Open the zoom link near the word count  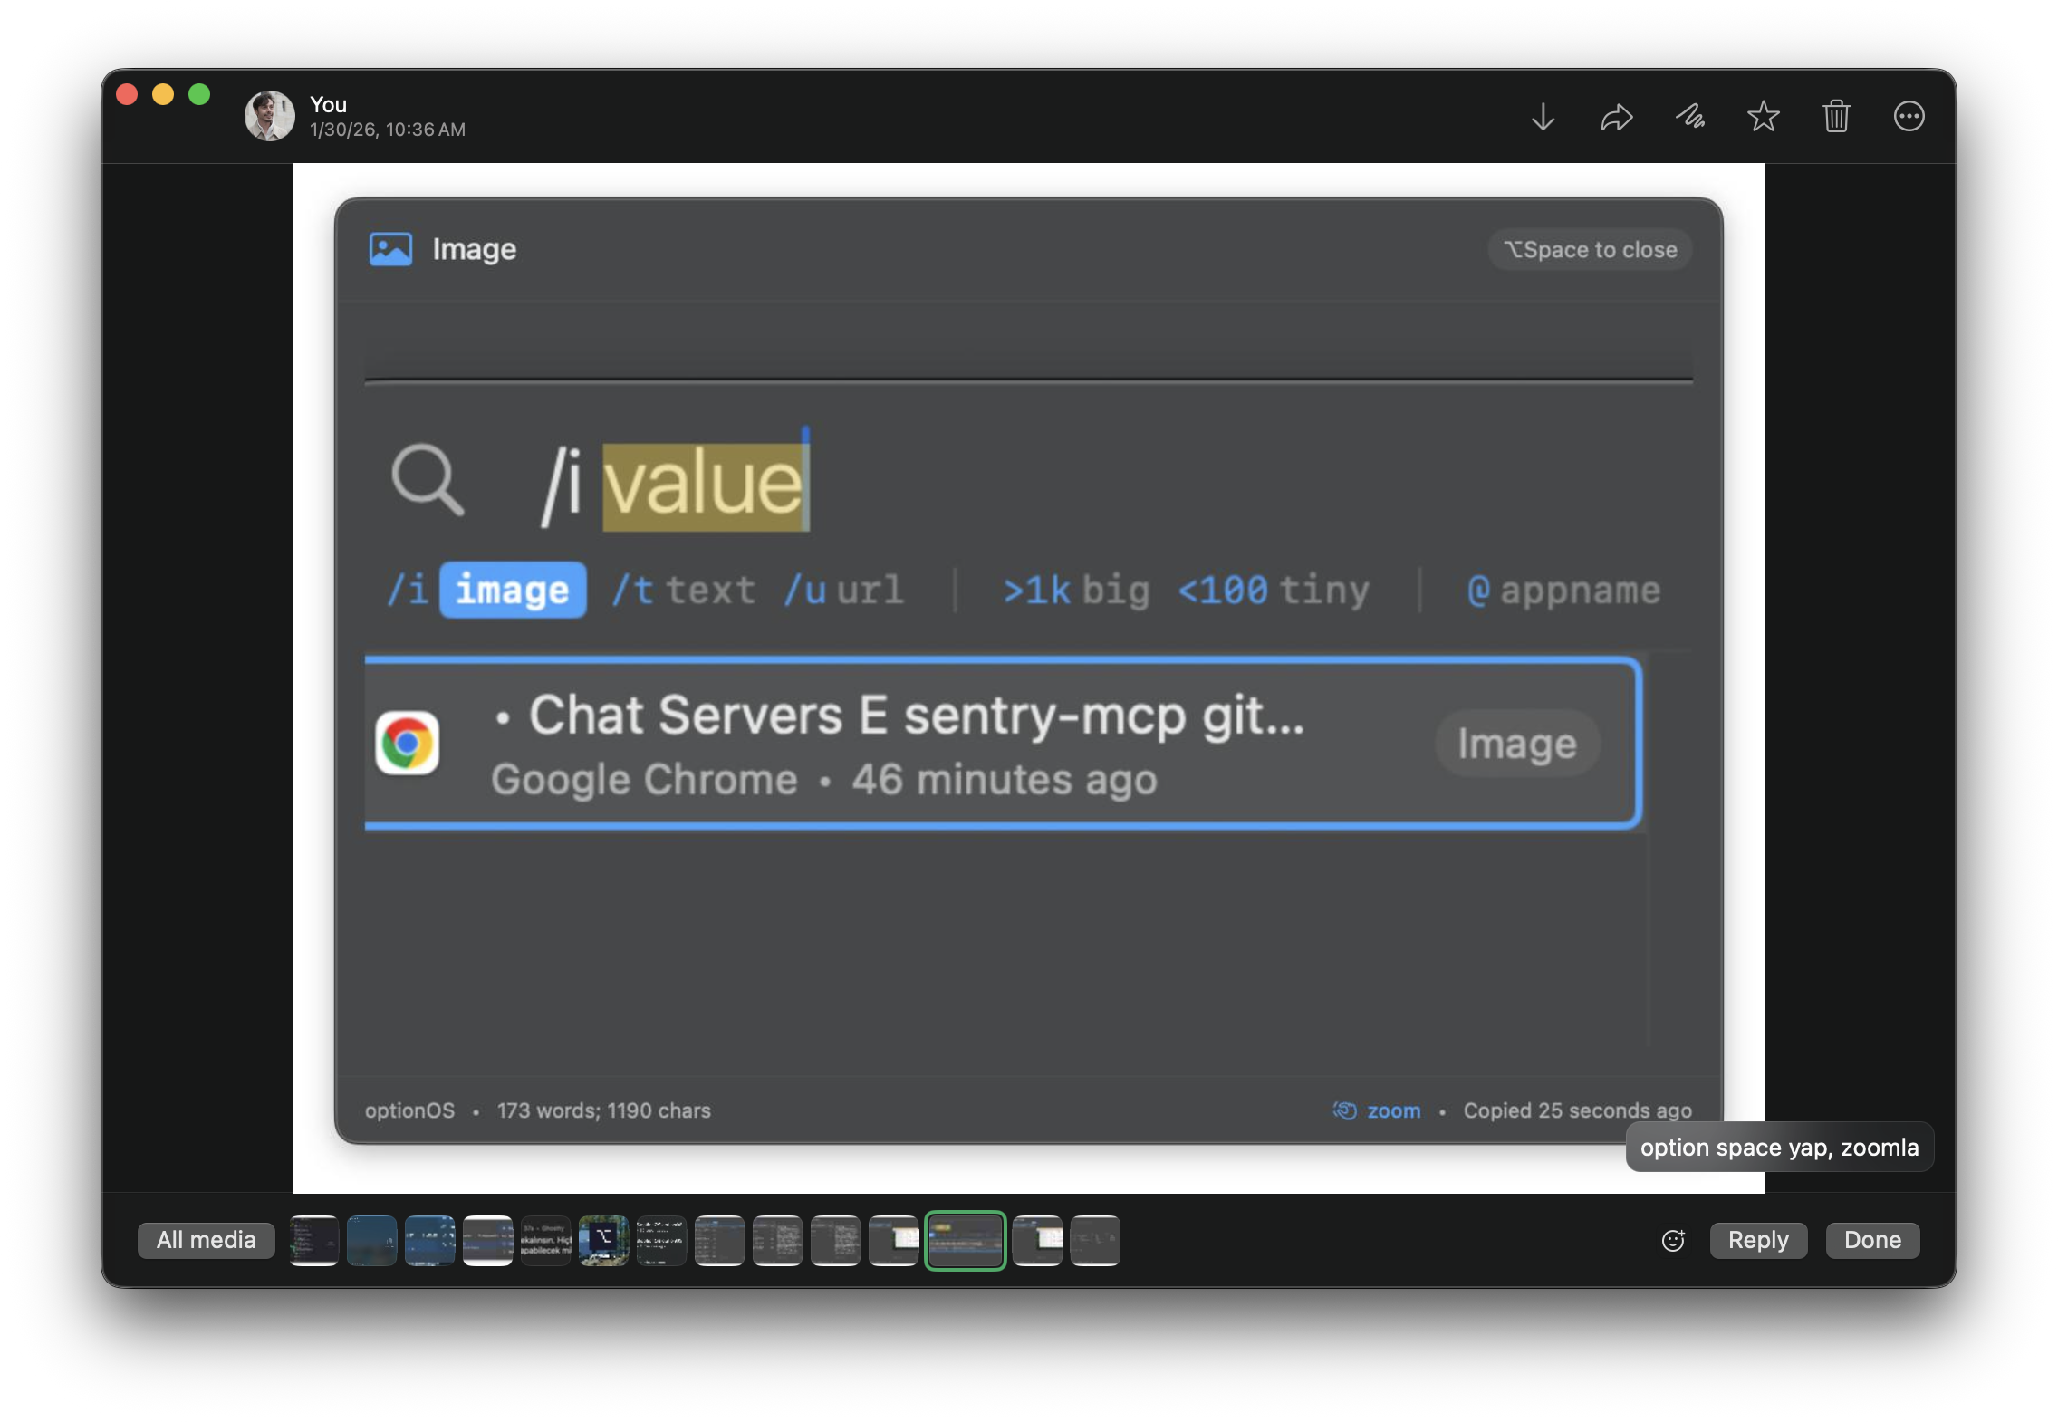[x=1393, y=1110]
